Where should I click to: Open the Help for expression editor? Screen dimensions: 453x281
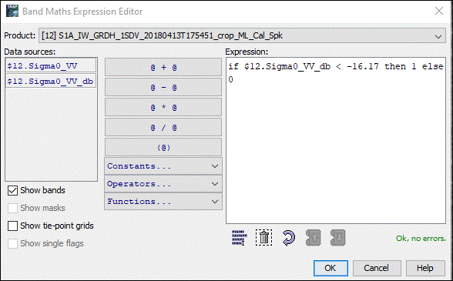(425, 268)
